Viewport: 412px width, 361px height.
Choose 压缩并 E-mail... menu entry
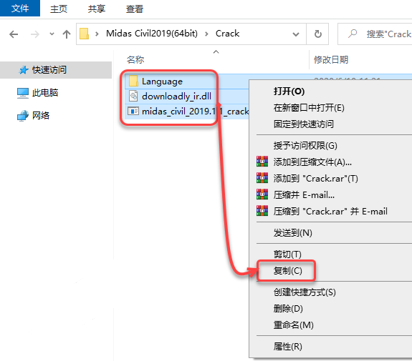click(x=330, y=194)
